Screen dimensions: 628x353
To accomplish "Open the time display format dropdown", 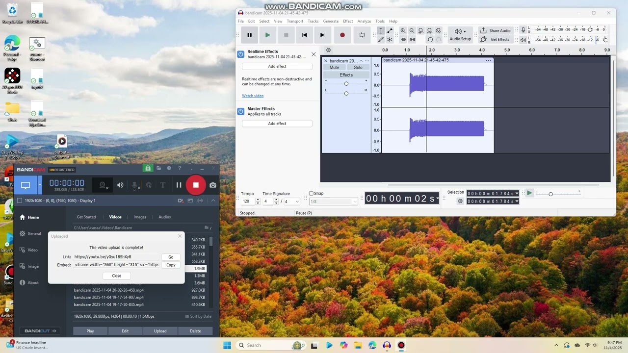I will pos(437,199).
